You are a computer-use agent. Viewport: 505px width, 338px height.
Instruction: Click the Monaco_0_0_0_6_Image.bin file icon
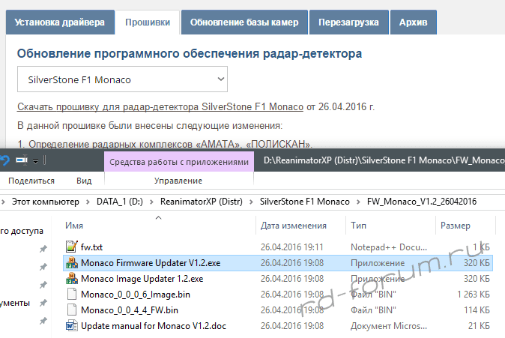point(71,295)
